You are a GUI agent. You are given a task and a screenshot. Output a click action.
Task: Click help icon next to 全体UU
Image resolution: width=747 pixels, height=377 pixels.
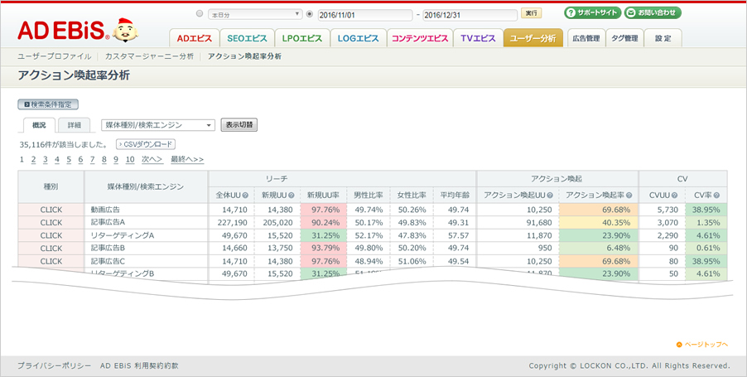tap(246, 195)
